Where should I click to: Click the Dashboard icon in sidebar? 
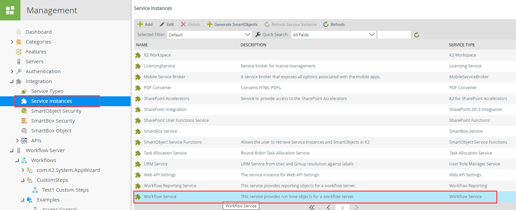click(19, 32)
